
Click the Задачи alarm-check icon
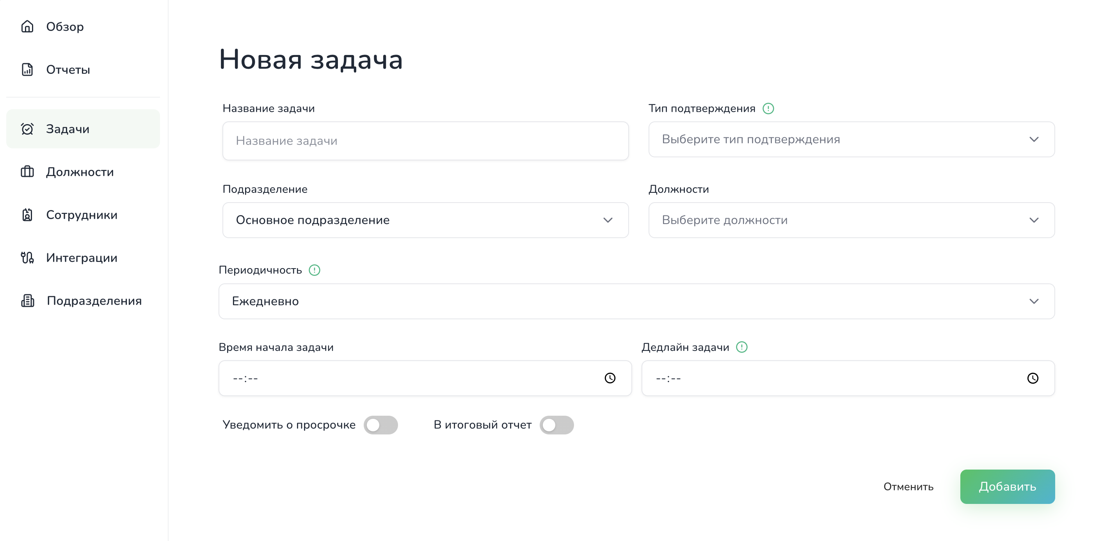(27, 128)
